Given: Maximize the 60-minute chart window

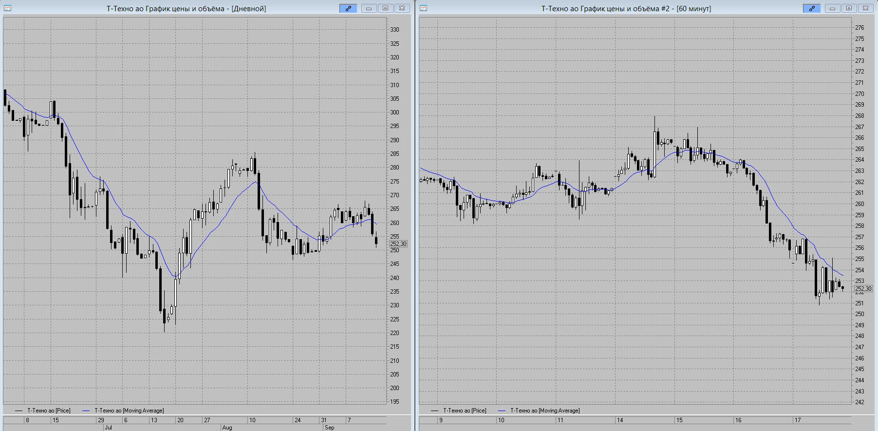Looking at the screenshot, I should (849, 8).
